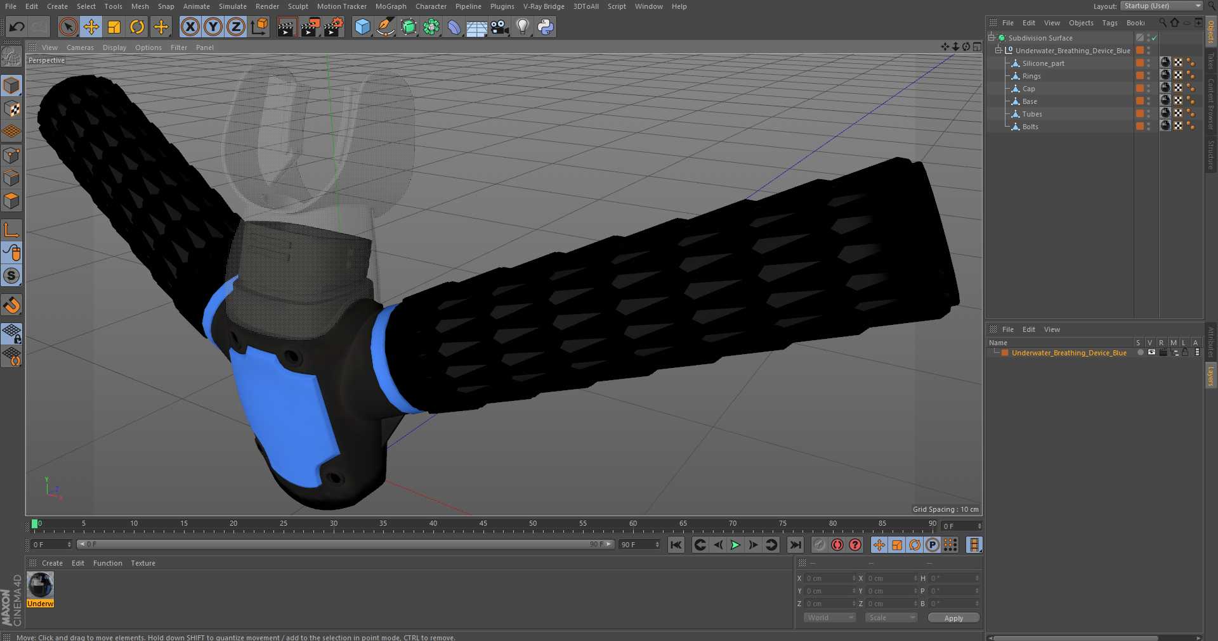
Task: Open the MoGraph menu
Action: [391, 6]
